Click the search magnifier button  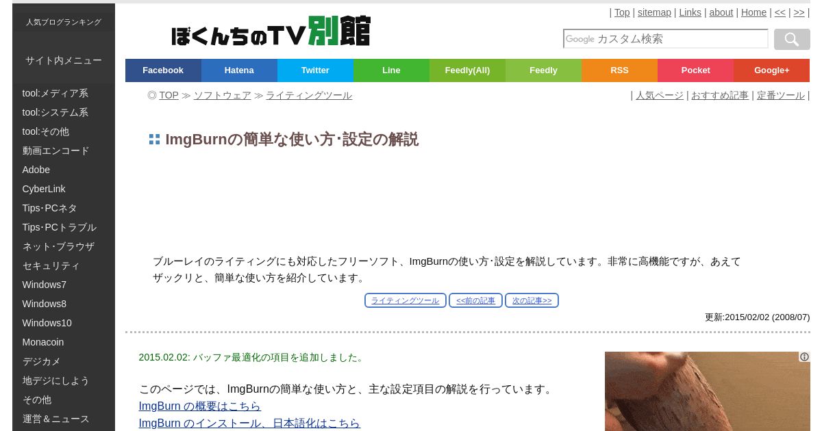pos(792,39)
